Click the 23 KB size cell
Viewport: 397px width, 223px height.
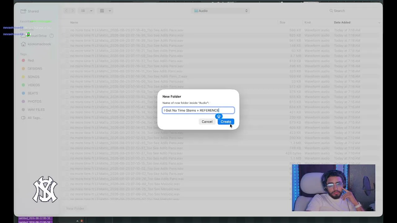click(x=296, y=81)
